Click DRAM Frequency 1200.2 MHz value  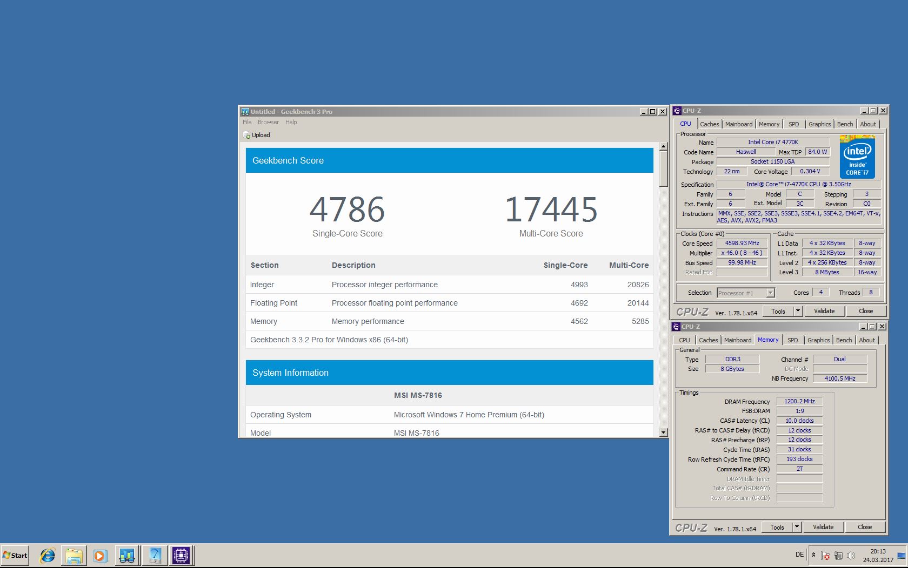(x=799, y=401)
